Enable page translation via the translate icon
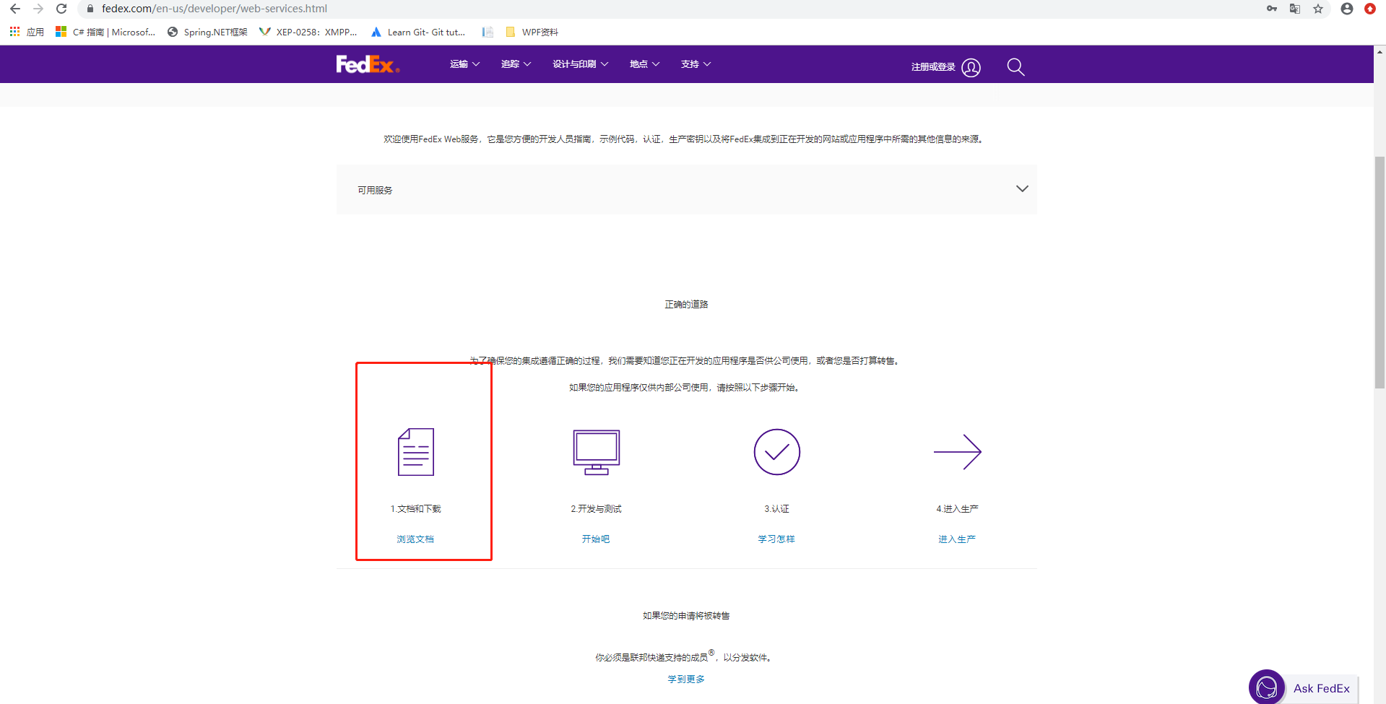 coord(1294,9)
